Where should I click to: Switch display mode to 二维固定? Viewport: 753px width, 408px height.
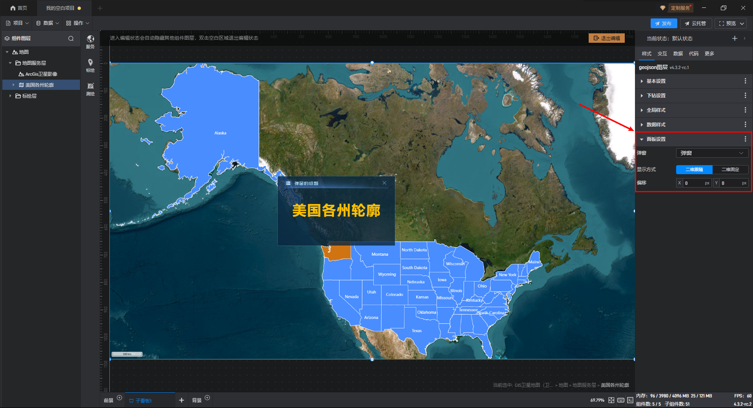730,169
